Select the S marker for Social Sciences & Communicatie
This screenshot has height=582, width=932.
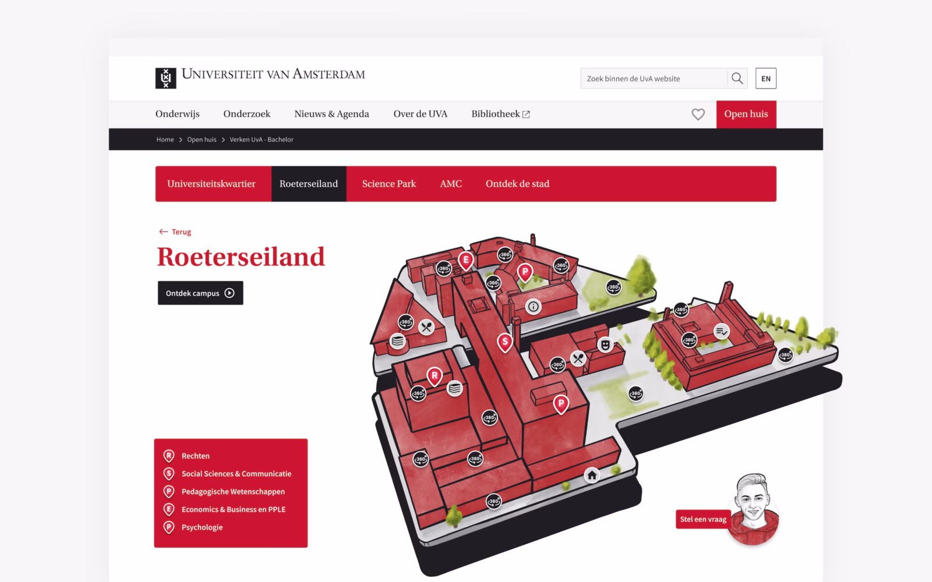(504, 341)
